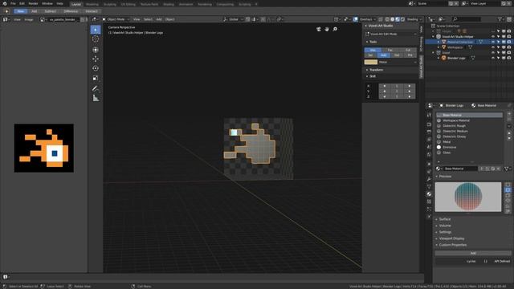Open the Metal material dropdown in sidebar
This screenshot has height=289, width=514.
tap(398, 62)
